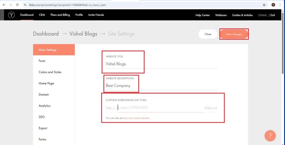Screen dimensions: 285x145
Task: Open Invite Friends page
Action: click(96, 15)
